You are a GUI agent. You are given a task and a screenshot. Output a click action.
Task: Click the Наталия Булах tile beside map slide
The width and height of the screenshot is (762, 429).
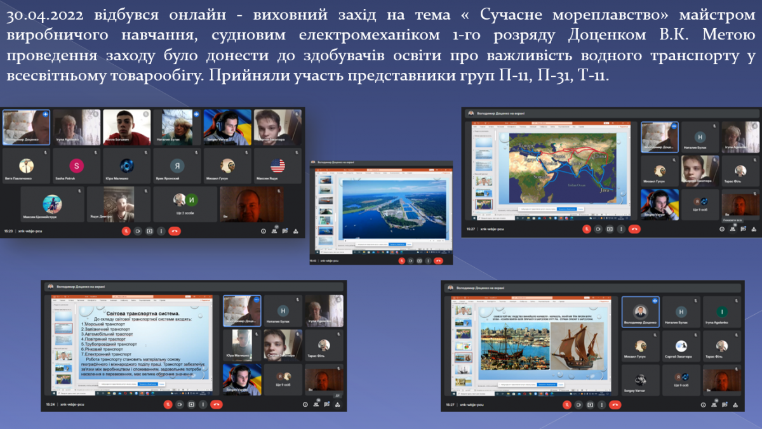(x=699, y=138)
